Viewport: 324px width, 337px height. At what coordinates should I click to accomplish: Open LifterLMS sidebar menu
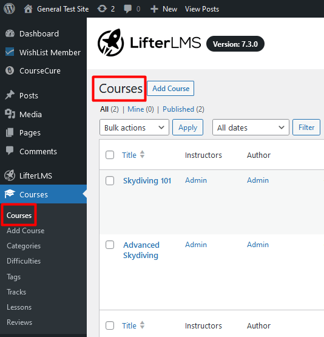pyautogui.click(x=36, y=176)
